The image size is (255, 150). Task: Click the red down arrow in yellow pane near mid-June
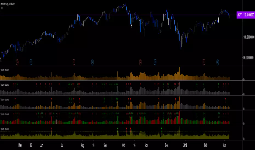[x=51, y=128]
